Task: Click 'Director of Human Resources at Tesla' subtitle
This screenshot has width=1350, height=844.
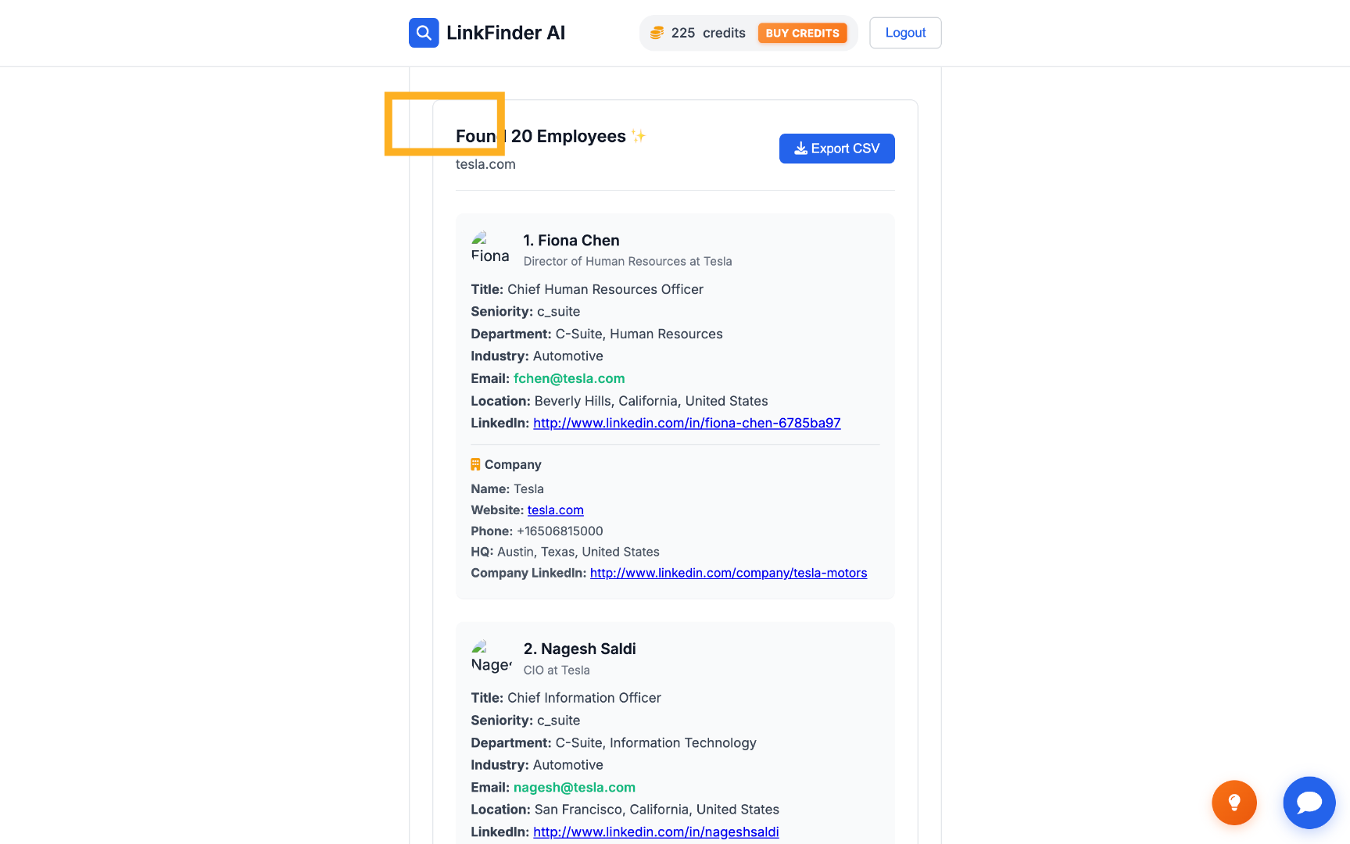Action: click(628, 262)
